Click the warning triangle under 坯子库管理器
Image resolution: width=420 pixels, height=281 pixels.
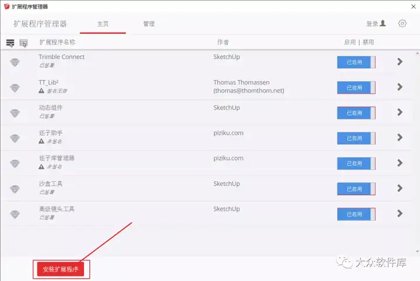41,167
